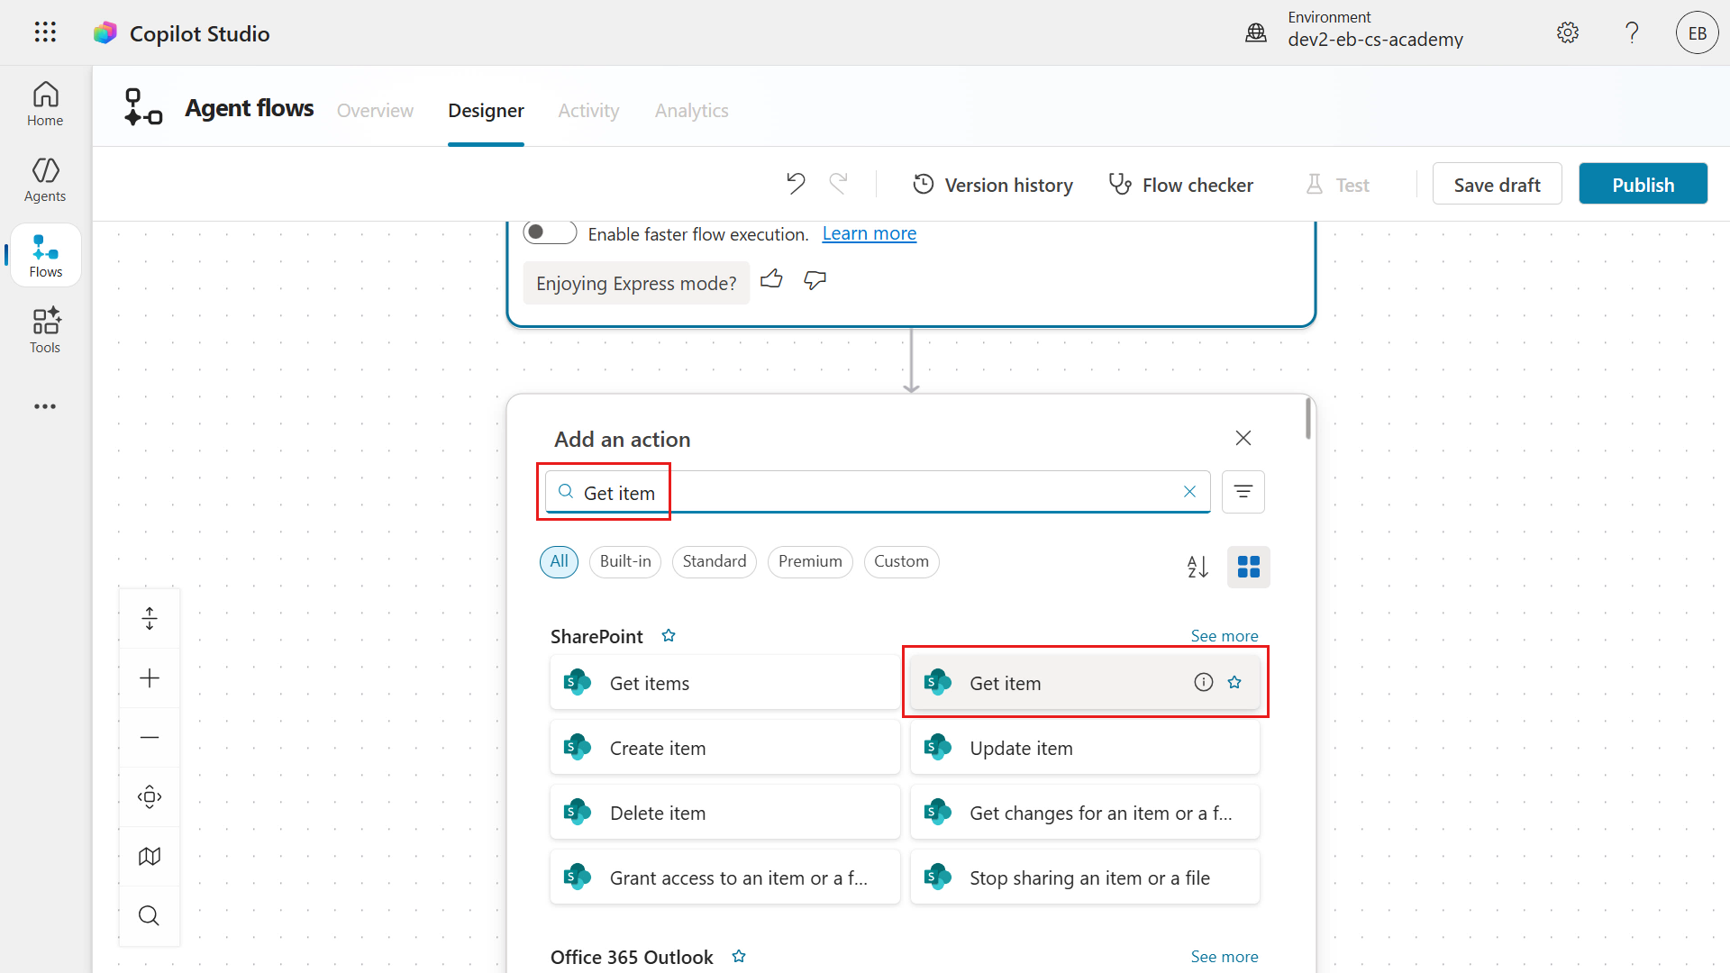Viewport: 1730px width, 973px height.
Task: Switch to the Activity tab
Action: (x=588, y=111)
